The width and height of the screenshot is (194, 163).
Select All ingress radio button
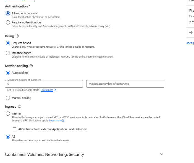[x=8, y=137]
